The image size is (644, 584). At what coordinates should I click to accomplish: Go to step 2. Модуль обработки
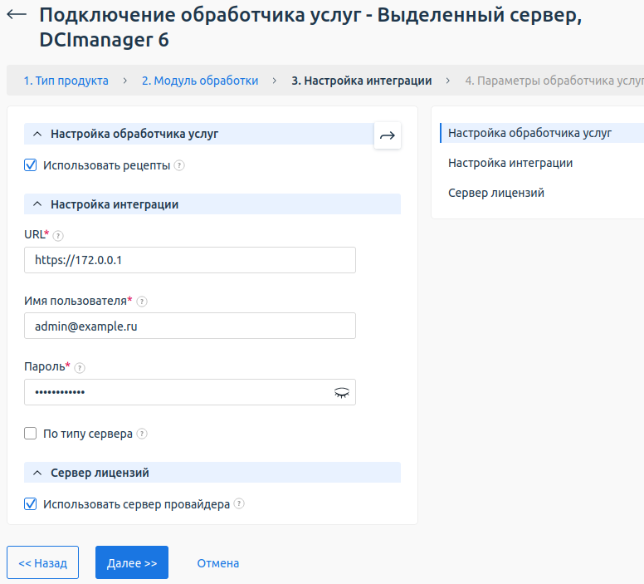tap(199, 81)
